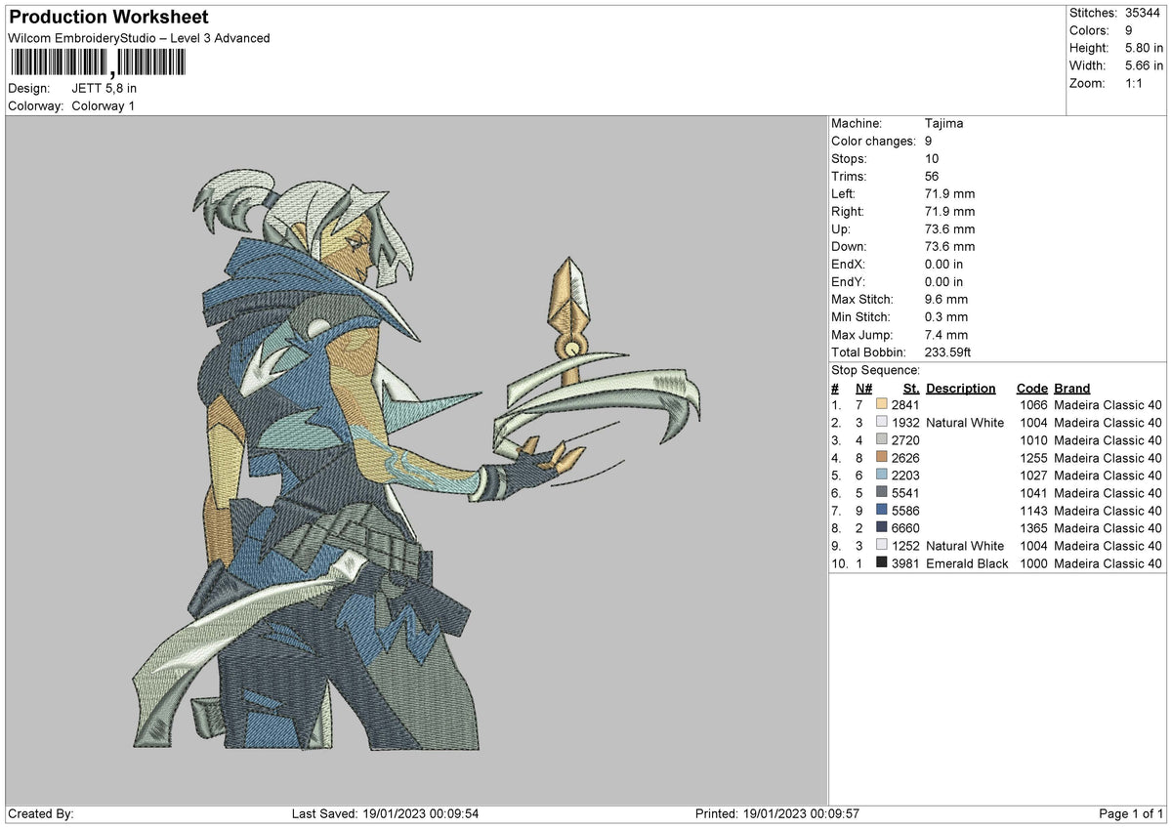Click the beige swatch for code 1066
Image resolution: width=1172 pixels, height=828 pixels.
(x=882, y=405)
